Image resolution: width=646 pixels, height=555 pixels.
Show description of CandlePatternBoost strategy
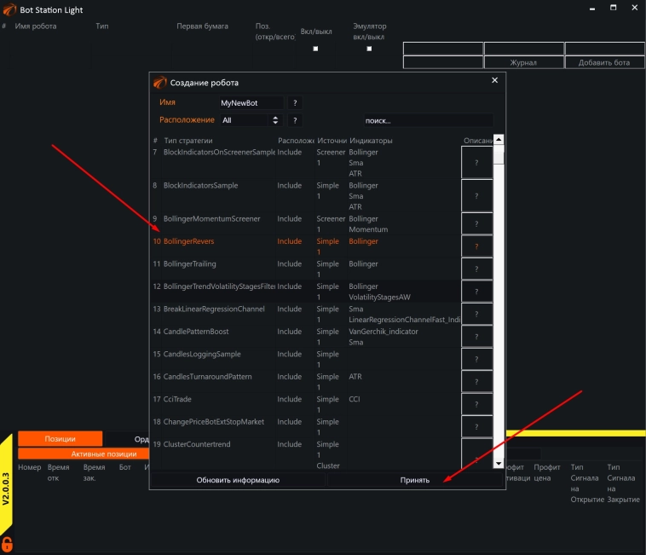(x=476, y=336)
